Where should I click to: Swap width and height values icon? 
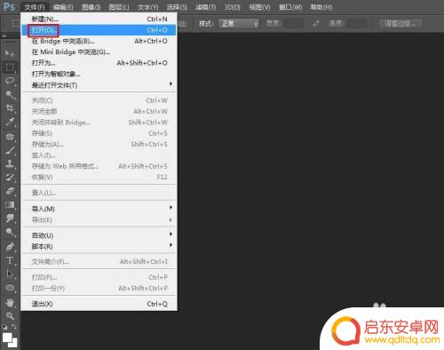(316, 24)
